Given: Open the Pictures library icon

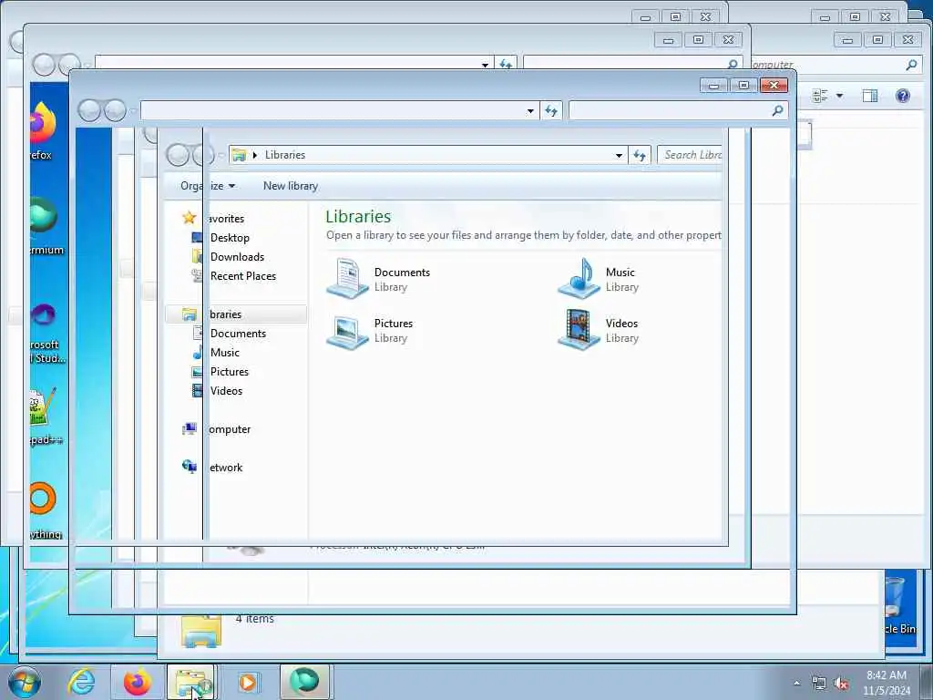Looking at the screenshot, I should click(x=348, y=331).
